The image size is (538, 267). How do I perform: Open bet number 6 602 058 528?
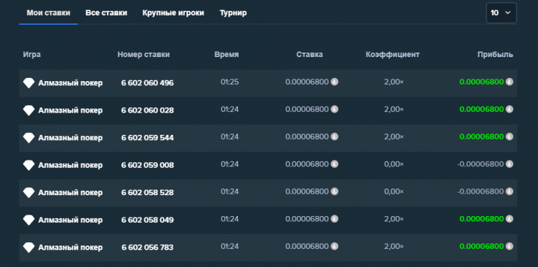(x=147, y=193)
